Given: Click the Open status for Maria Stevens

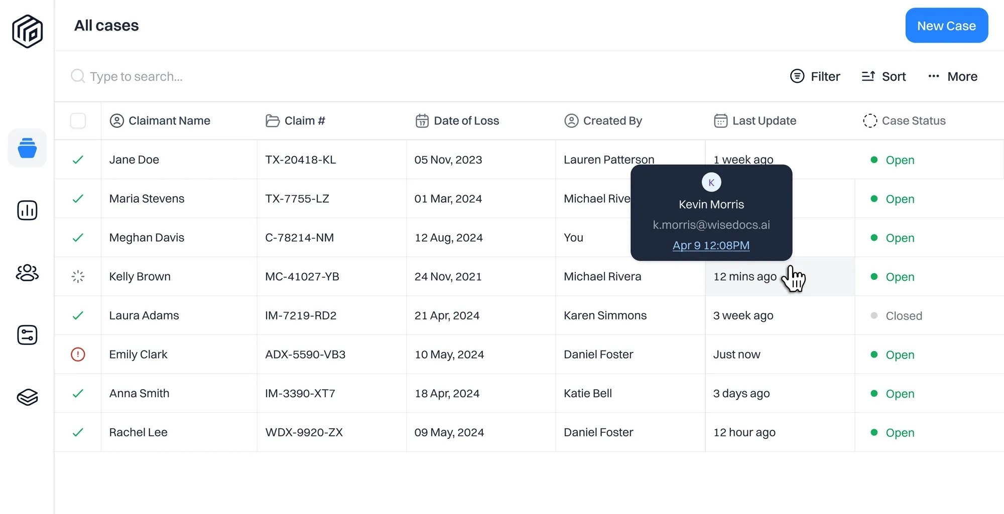Looking at the screenshot, I should pyautogui.click(x=900, y=199).
